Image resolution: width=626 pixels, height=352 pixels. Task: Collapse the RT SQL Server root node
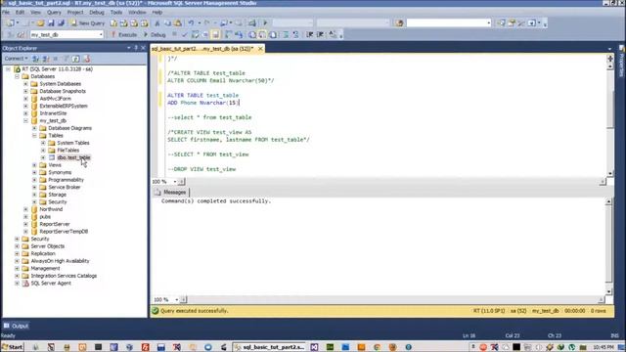click(8, 69)
